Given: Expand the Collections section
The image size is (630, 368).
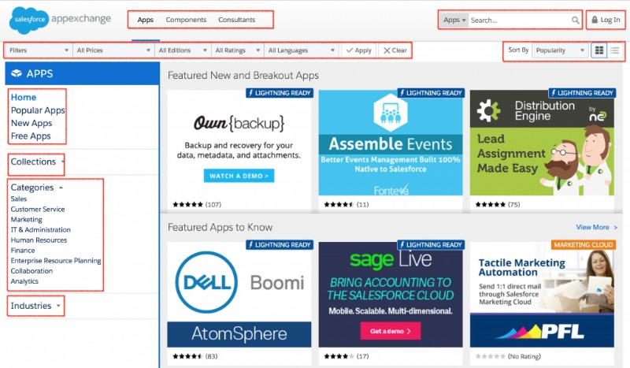Looking at the screenshot, I should point(36,162).
